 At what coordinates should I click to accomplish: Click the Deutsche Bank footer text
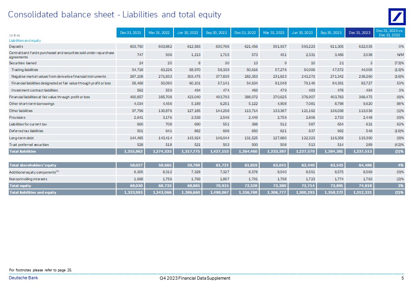pyautogui.click(x=23, y=278)
